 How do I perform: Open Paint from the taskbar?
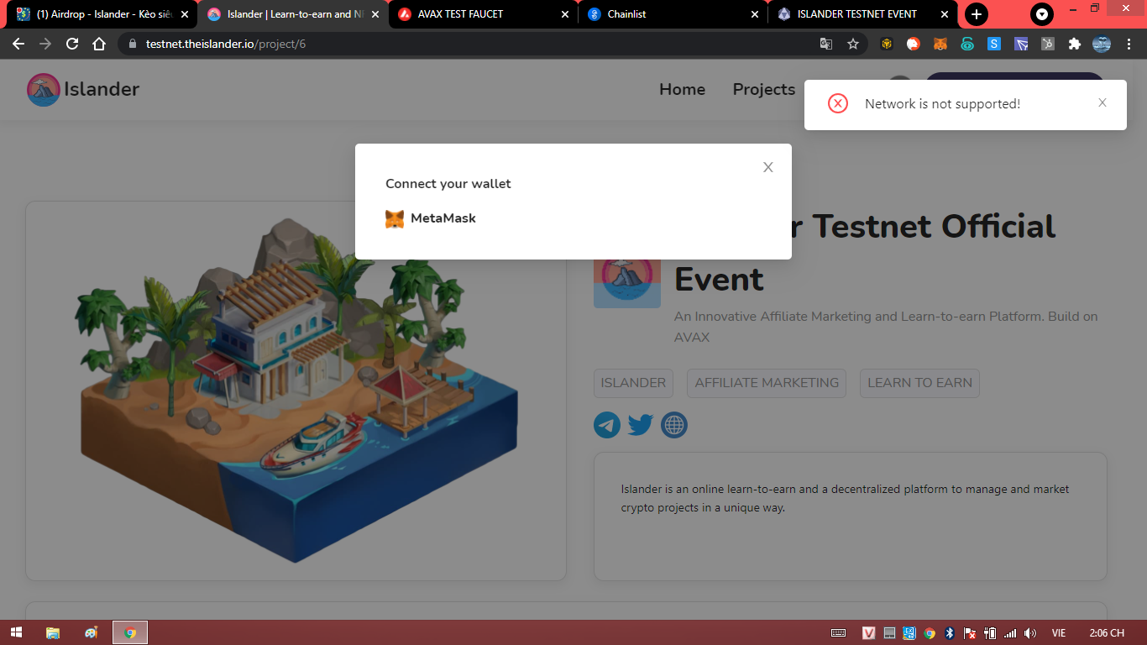click(91, 632)
